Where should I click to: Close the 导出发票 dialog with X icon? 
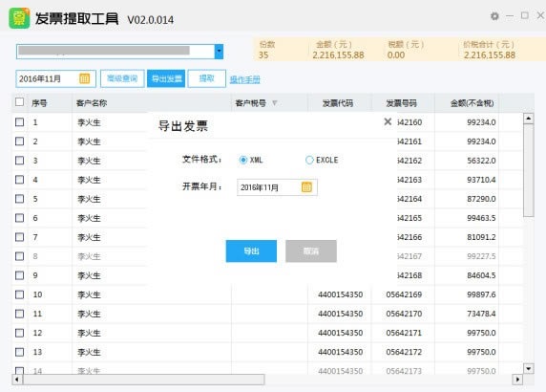388,121
